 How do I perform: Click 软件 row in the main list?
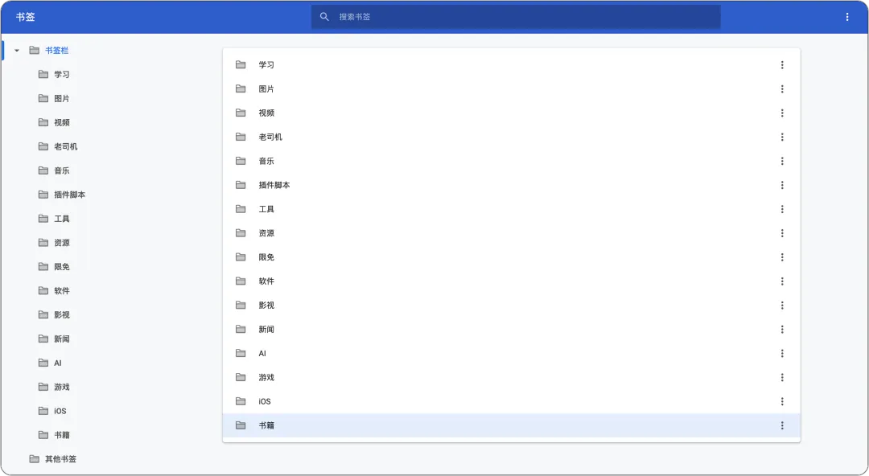(x=511, y=281)
